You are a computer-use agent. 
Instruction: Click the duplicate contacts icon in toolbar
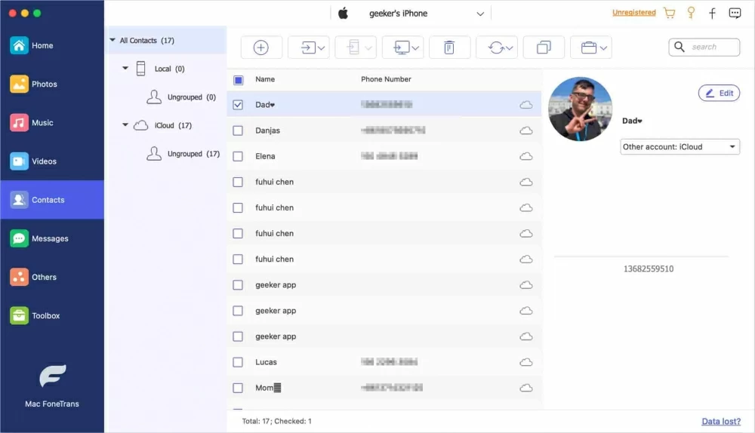coord(544,48)
